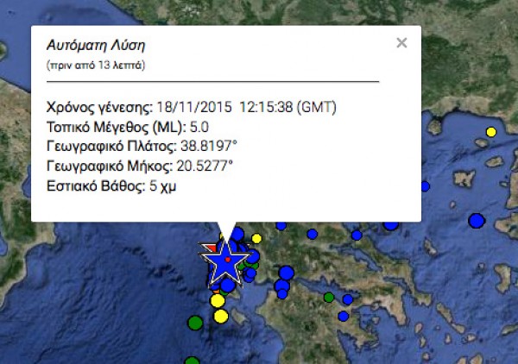Click the large green marker southwest of the star

pos(195,323)
